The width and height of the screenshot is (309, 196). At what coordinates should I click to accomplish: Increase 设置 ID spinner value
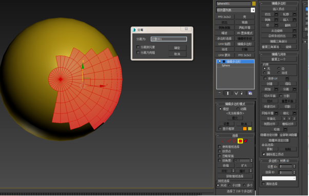(295, 166)
